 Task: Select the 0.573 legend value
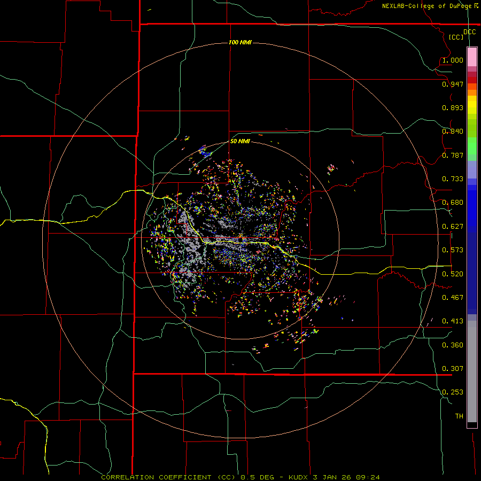[453, 250]
